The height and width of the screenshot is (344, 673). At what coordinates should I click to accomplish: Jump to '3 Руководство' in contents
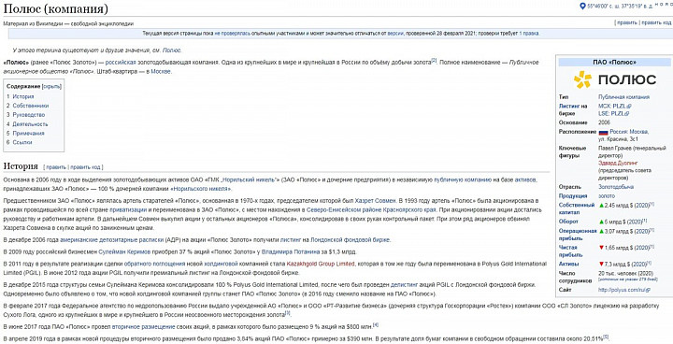coord(25,115)
